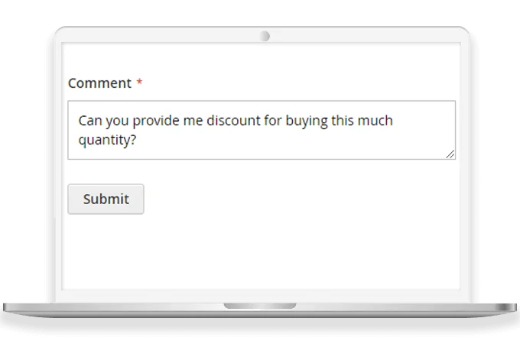Click blank page area below Submit button
The width and height of the screenshot is (520, 344).
click(x=260, y=252)
